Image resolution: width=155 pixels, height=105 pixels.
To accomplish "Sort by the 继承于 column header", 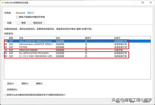I will pos(88,38).
